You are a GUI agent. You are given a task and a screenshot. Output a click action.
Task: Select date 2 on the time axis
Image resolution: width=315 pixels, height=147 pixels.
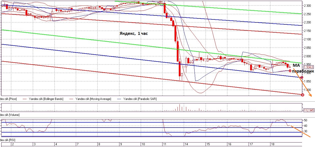[x=13, y=144]
